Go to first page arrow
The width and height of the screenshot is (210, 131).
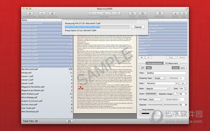tap(91, 13)
